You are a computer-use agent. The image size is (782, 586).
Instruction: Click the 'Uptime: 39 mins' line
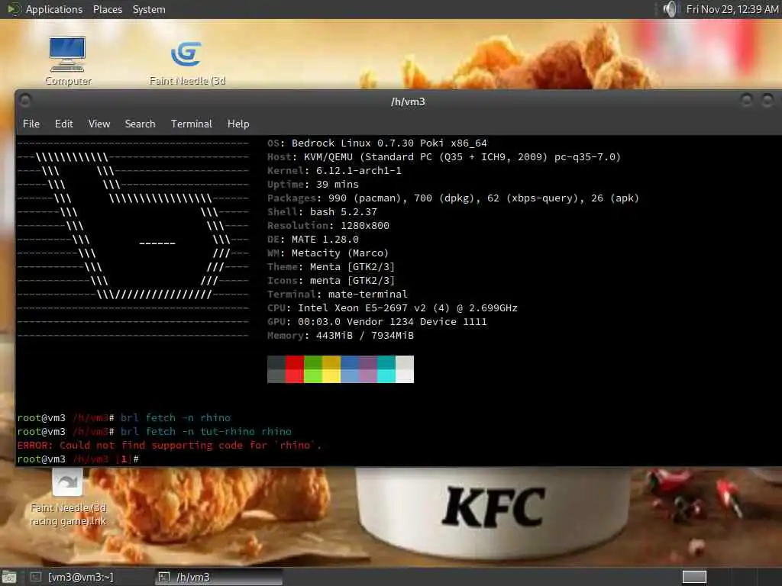coord(313,185)
